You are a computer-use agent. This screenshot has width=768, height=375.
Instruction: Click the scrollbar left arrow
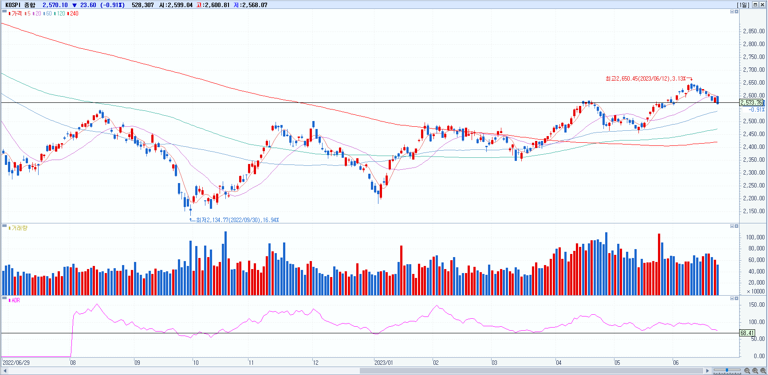coord(5,371)
